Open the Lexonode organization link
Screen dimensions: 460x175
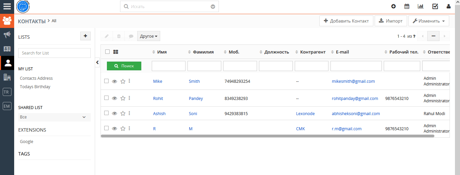305,114
